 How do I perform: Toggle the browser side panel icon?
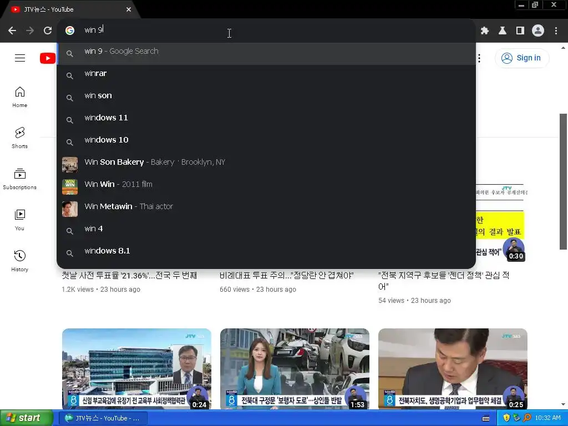click(520, 31)
